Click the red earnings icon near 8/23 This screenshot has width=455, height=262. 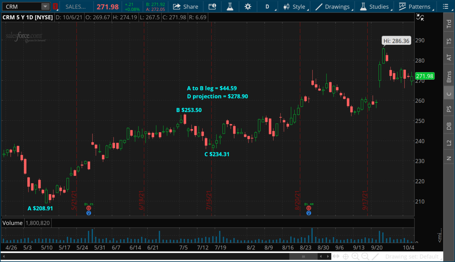coord(309,208)
